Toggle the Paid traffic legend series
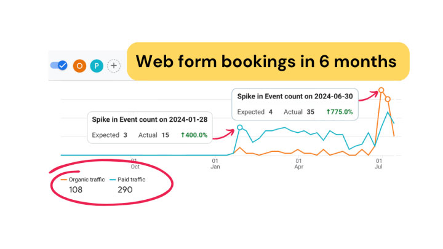The width and height of the screenshot is (443, 249). [127, 180]
